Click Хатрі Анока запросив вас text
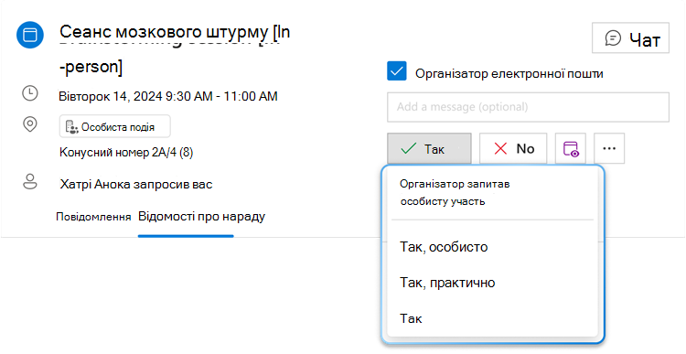 (x=136, y=184)
